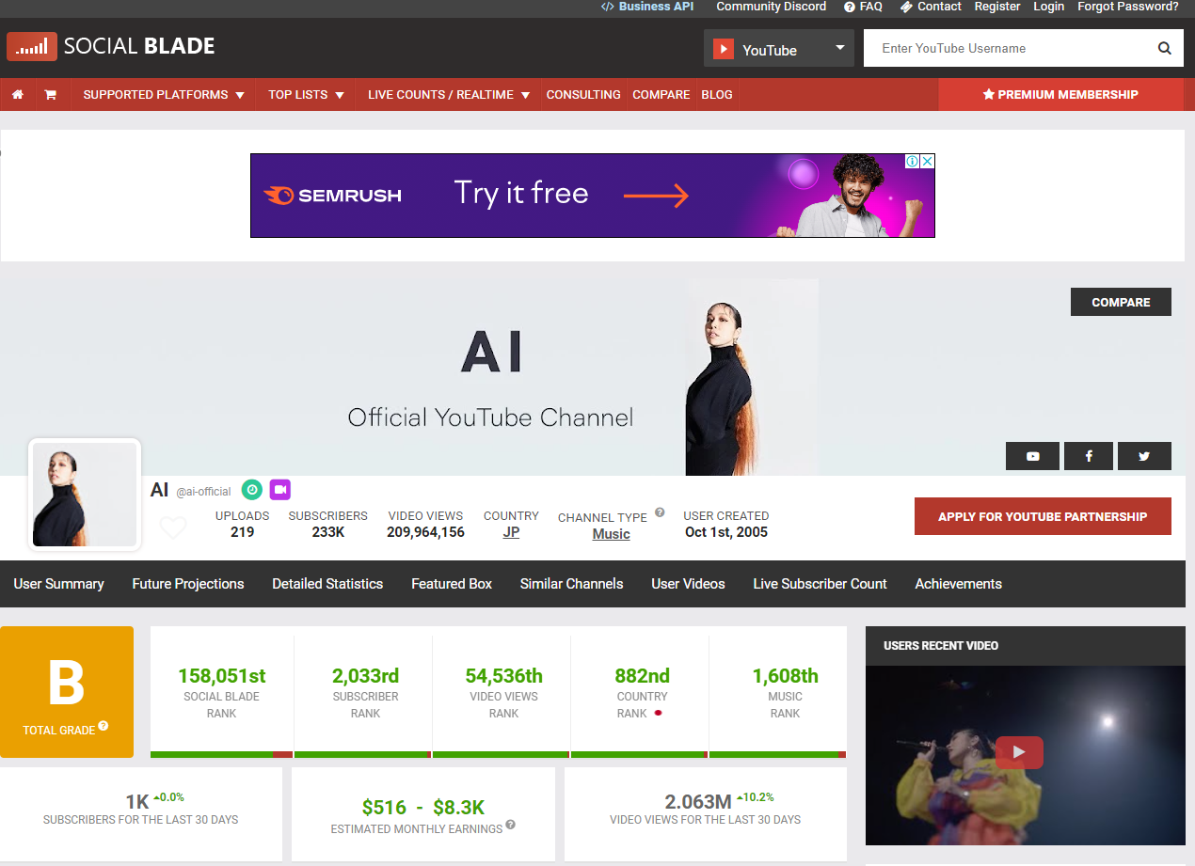Screen dimensions: 1195x866
Task: Open the ad info icon on Semrush banner
Action: [x=912, y=161]
